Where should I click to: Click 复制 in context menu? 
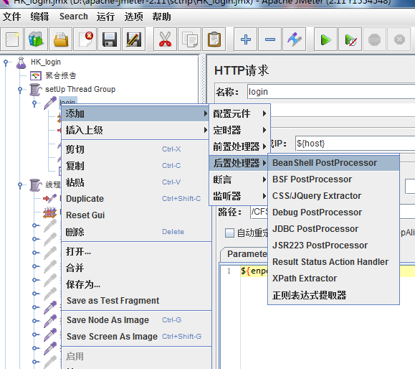pyautogui.click(x=136, y=166)
